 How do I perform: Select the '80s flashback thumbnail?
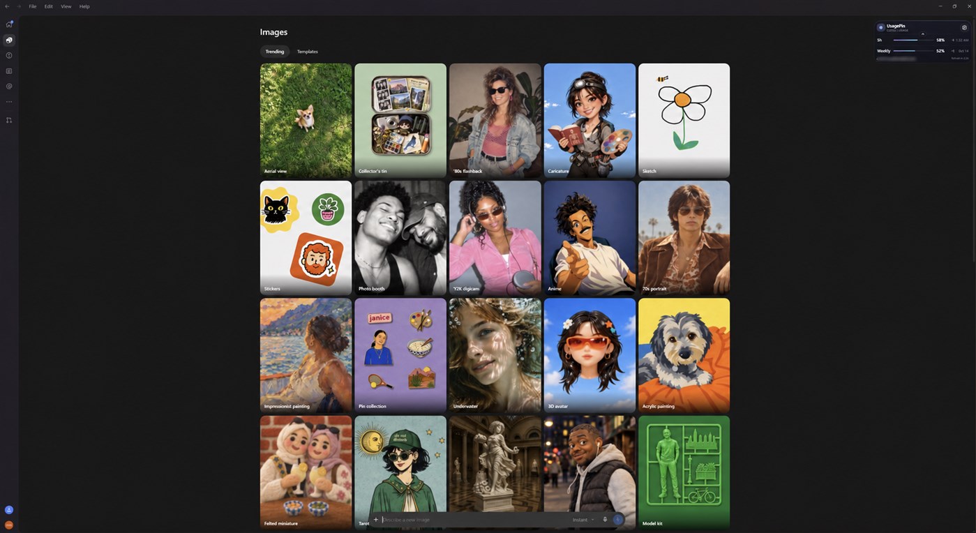pos(495,120)
